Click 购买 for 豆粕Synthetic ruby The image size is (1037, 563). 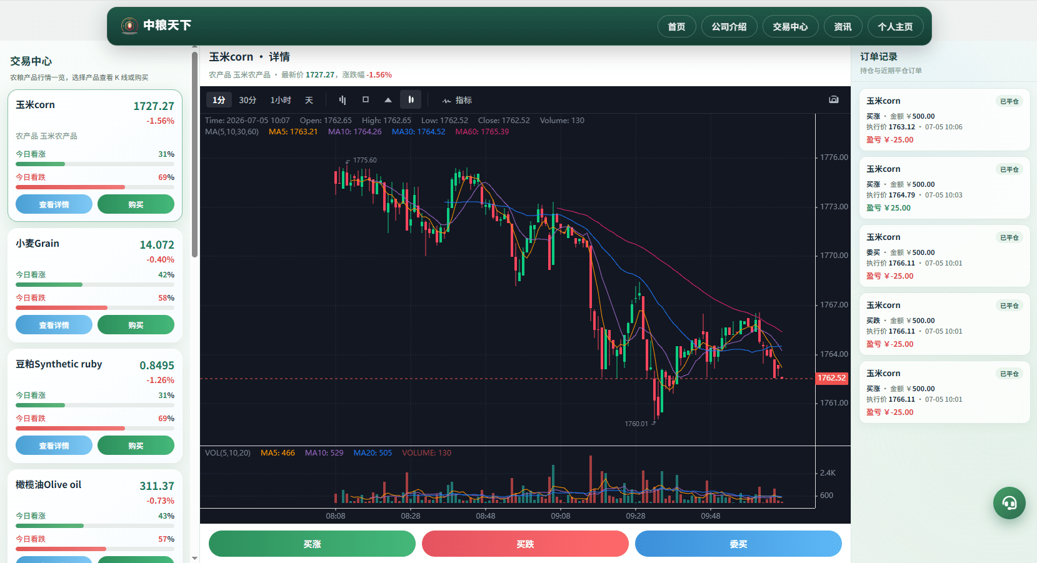tap(136, 446)
